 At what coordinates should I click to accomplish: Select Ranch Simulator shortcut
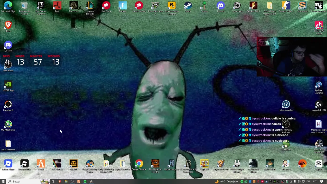point(319,7)
